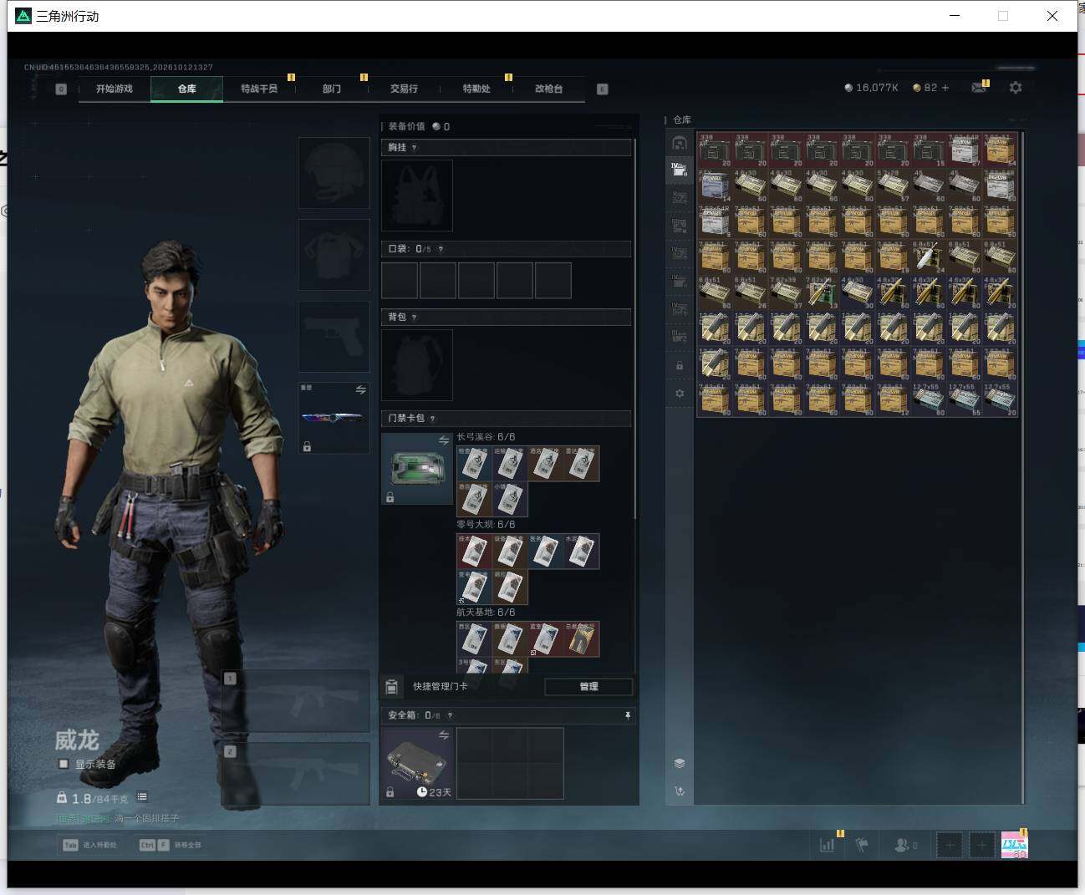
Task: Open the statistics bar chart icon
Action: pyautogui.click(x=827, y=846)
